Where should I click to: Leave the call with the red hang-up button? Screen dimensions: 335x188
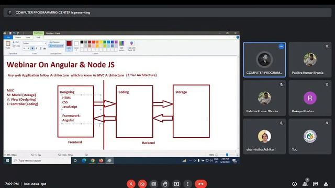coord(201,184)
